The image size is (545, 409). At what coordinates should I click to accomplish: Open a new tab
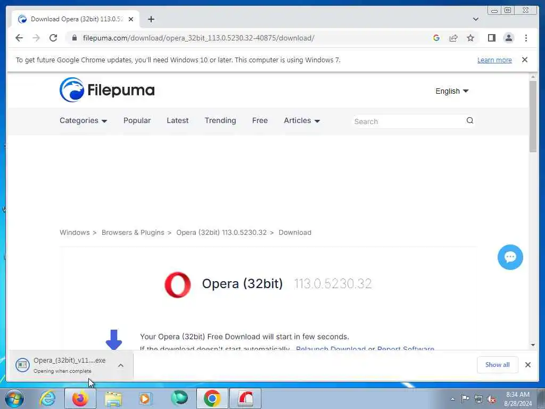click(151, 19)
